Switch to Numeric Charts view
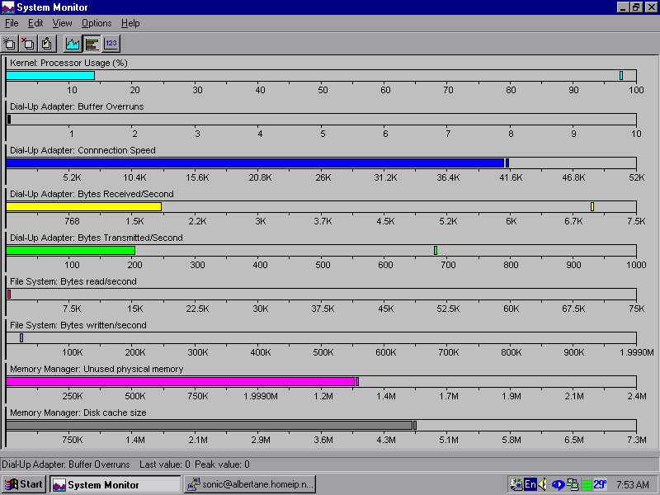This screenshot has width=660, height=495. click(111, 43)
